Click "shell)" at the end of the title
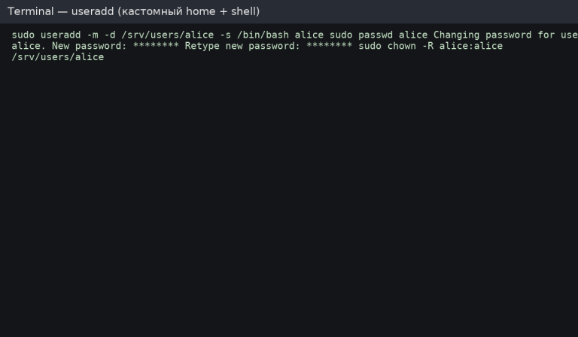578x337 pixels. pos(244,11)
